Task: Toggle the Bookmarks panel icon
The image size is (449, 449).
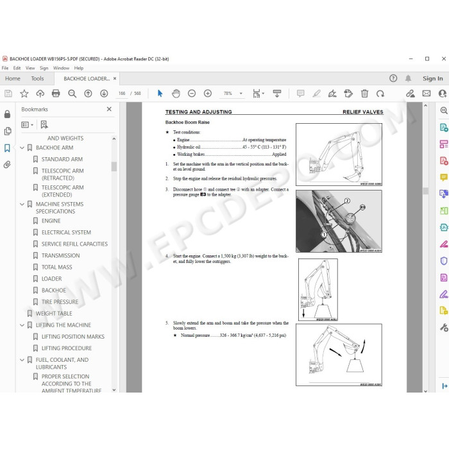Action: [x=7, y=148]
